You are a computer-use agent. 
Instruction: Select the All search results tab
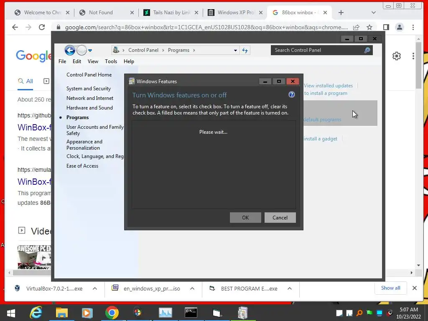[25, 81]
